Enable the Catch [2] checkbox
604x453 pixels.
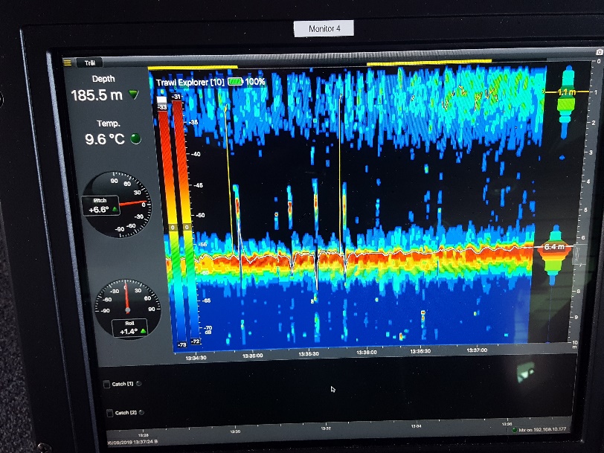coord(108,412)
